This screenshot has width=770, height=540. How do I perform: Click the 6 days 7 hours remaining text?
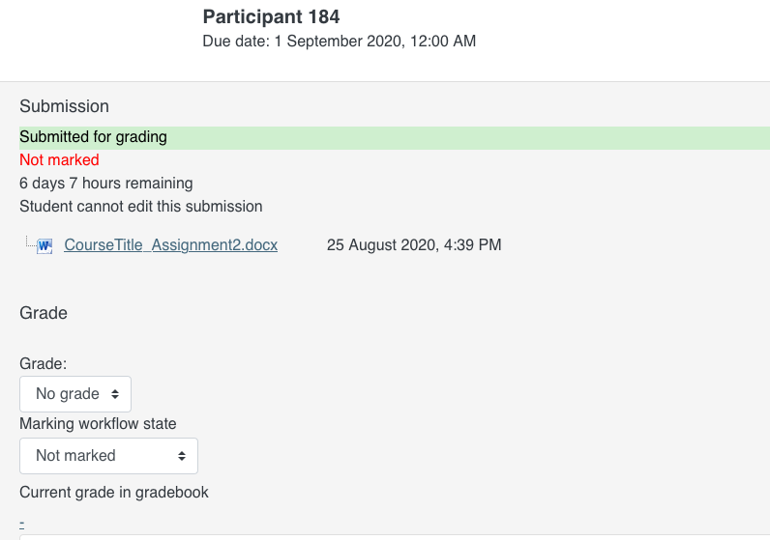click(105, 184)
